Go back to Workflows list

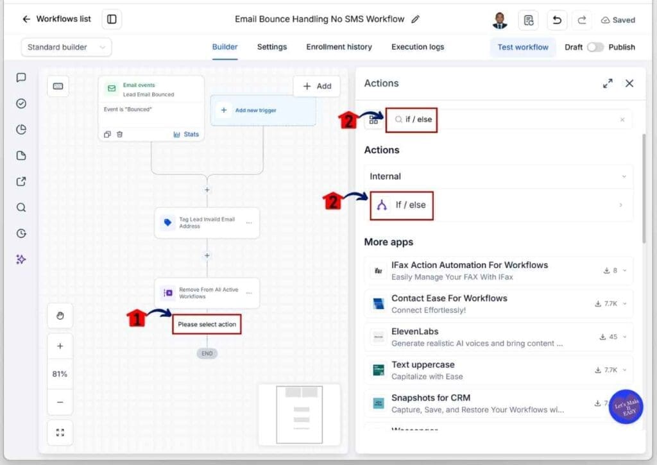point(56,19)
